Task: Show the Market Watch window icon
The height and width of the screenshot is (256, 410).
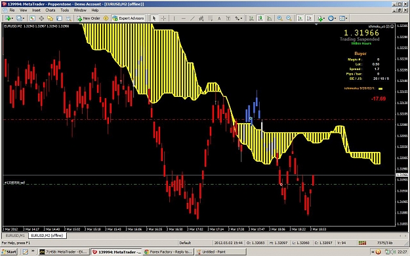Action: pyautogui.click(x=32, y=18)
